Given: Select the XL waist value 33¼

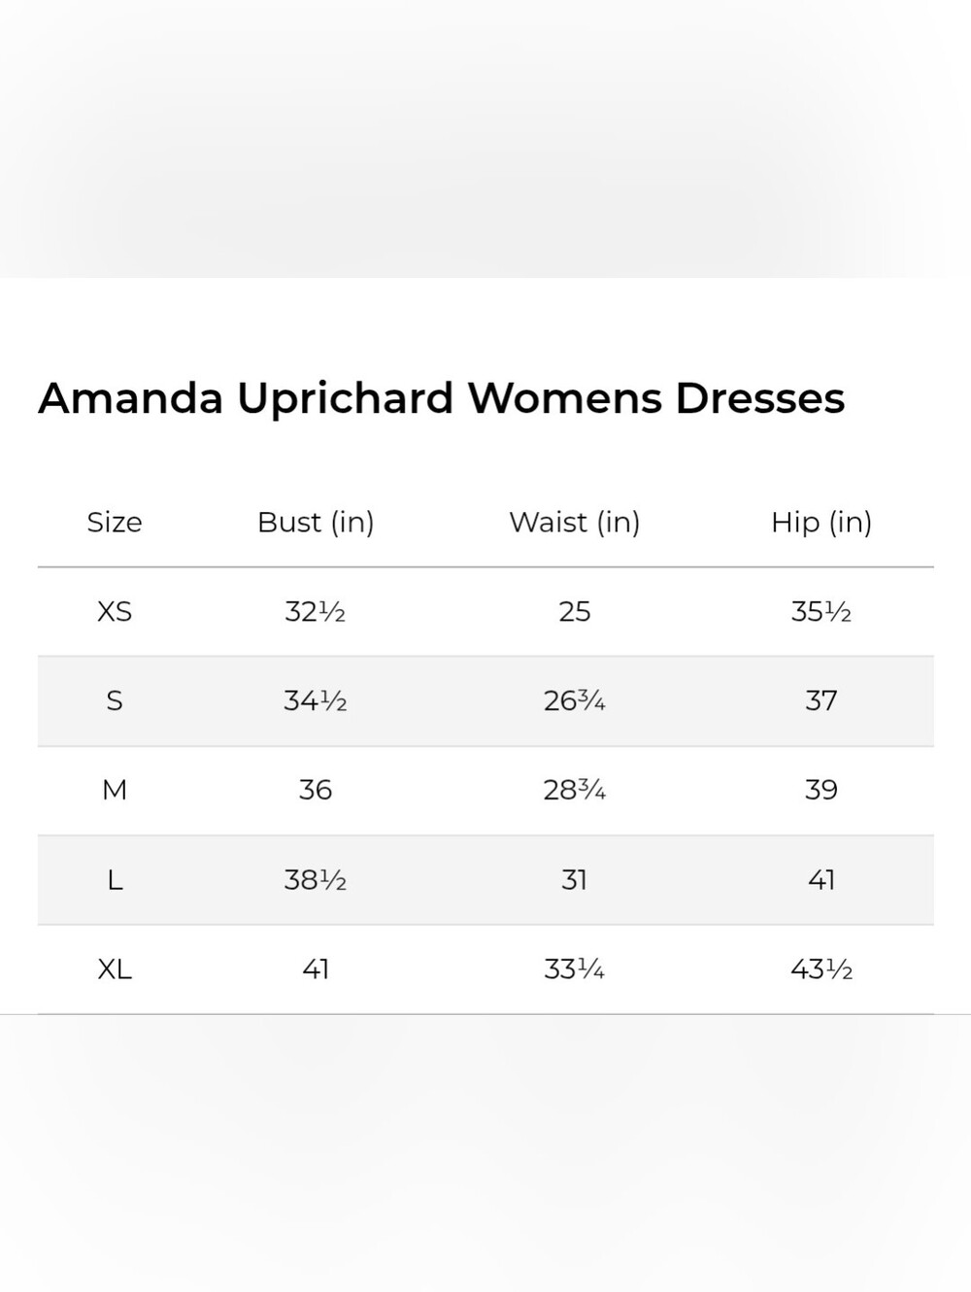Looking at the screenshot, I should click(575, 969).
